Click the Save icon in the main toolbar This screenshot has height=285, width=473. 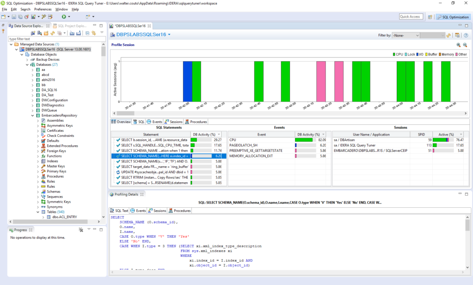pyautogui.click(x=14, y=17)
